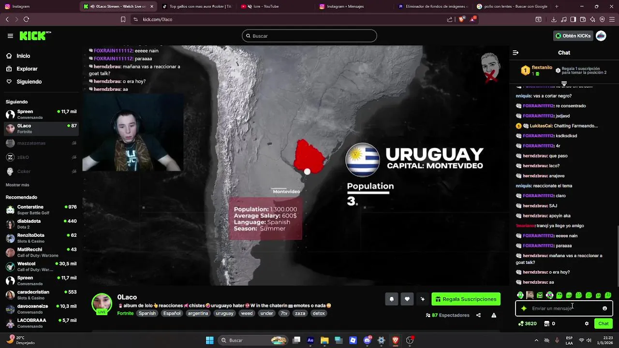
Task: Reload the page with refresh icon
Action: click(26, 19)
